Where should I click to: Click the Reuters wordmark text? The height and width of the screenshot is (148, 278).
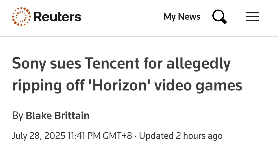tap(57, 17)
